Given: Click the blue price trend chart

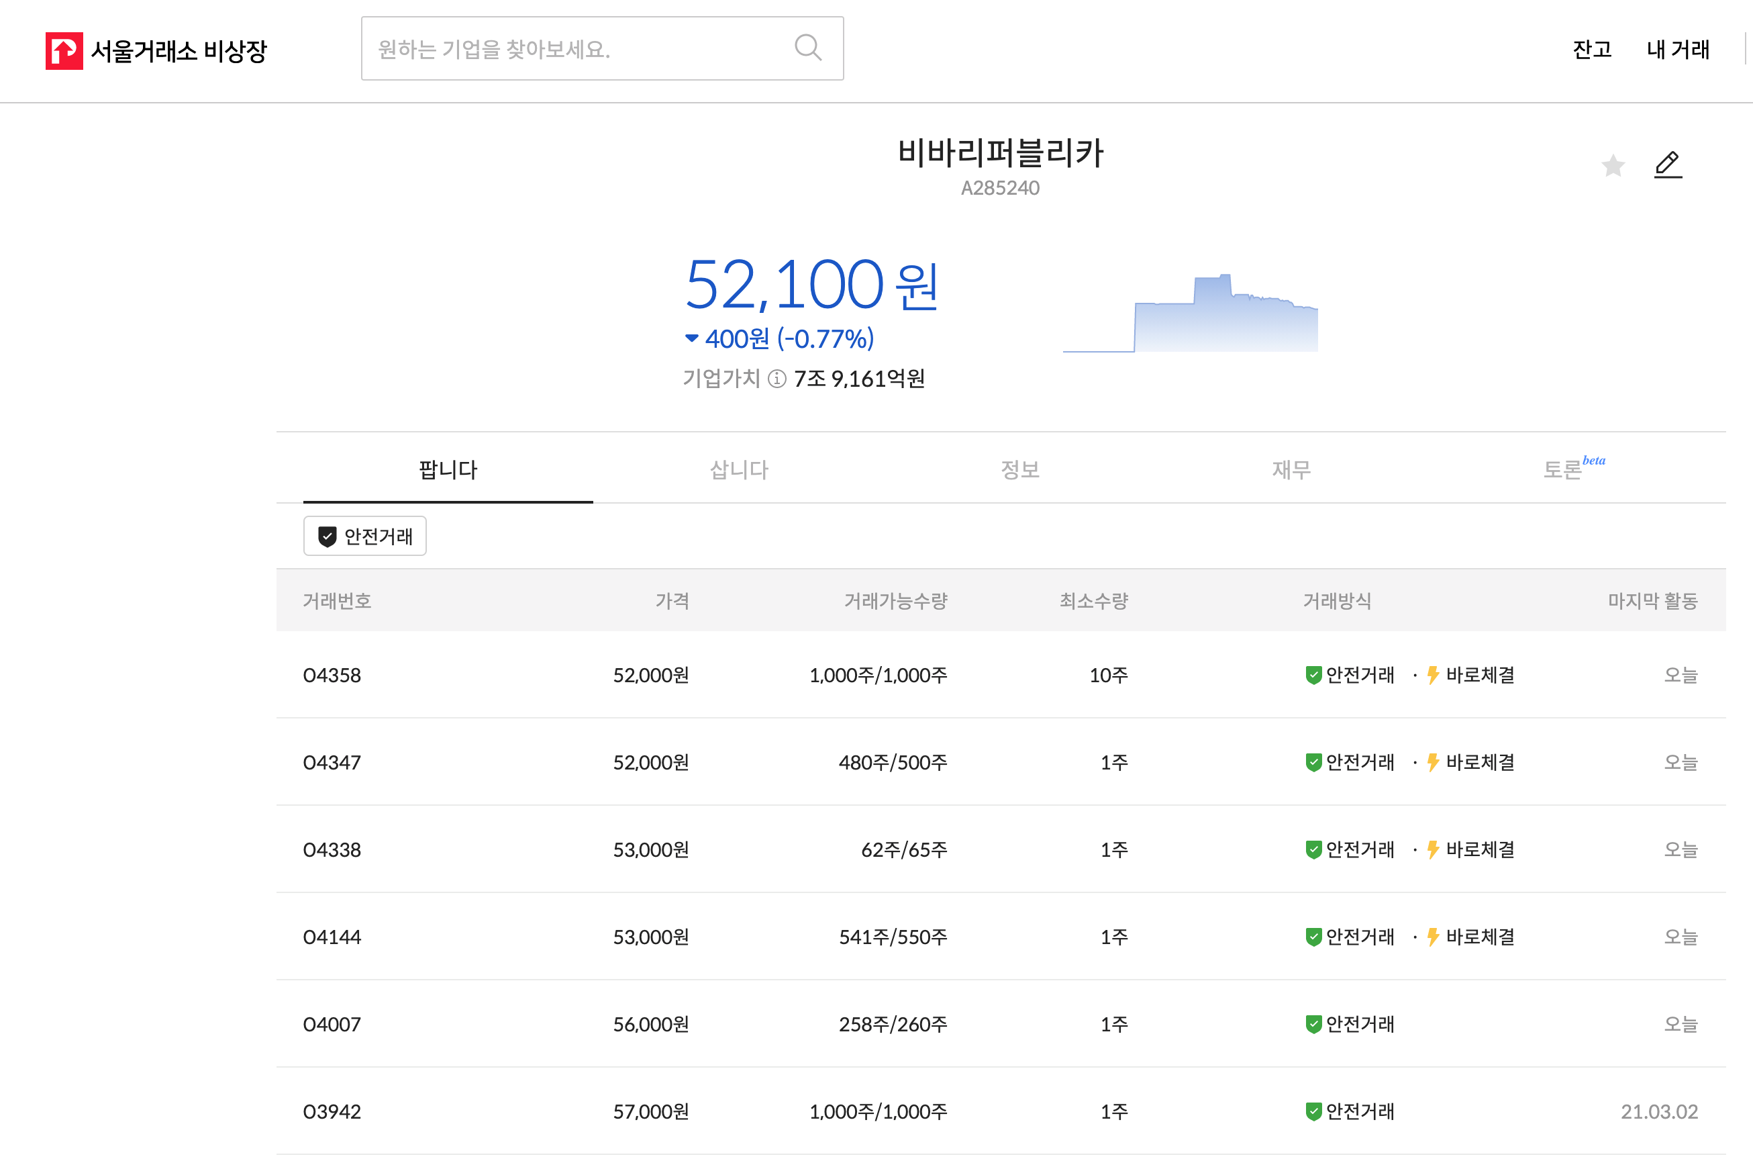Looking at the screenshot, I should pos(1190,313).
